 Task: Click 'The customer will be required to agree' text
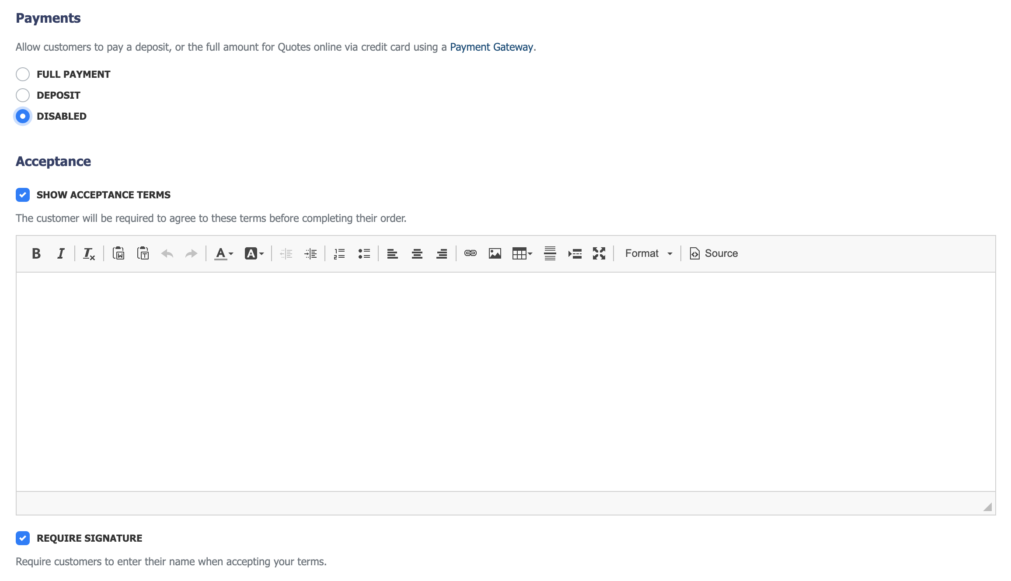211,218
